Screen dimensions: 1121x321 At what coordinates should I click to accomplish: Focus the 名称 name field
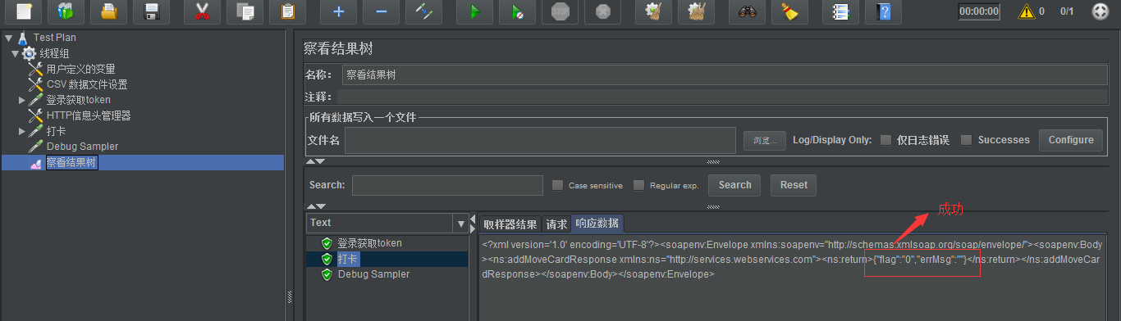point(724,75)
